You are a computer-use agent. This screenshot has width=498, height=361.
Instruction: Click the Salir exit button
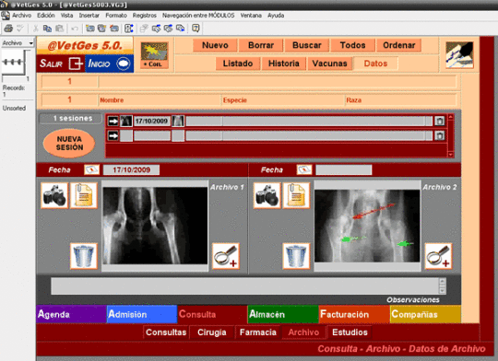pyautogui.click(x=61, y=64)
